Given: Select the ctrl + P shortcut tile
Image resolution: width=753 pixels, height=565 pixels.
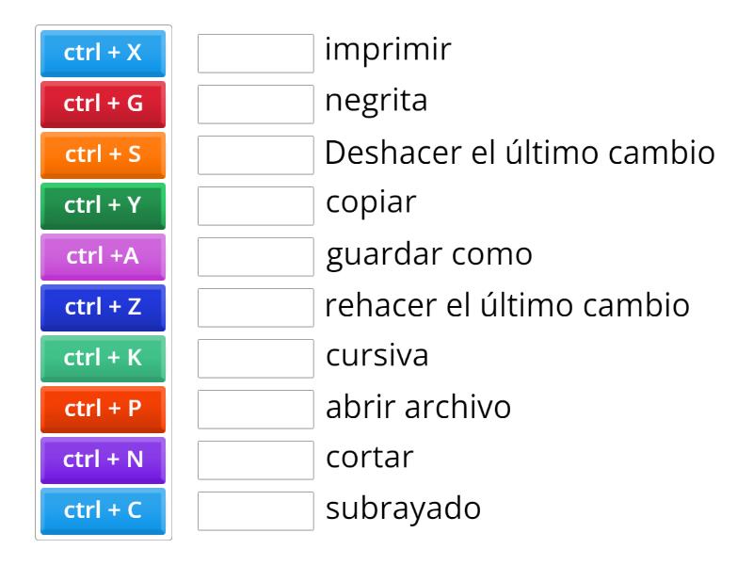Looking at the screenshot, I should pyautogui.click(x=102, y=410).
